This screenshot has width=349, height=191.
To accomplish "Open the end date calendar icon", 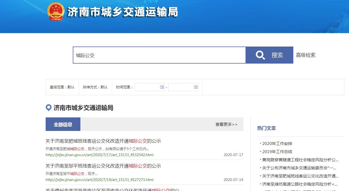I will (196, 87).
